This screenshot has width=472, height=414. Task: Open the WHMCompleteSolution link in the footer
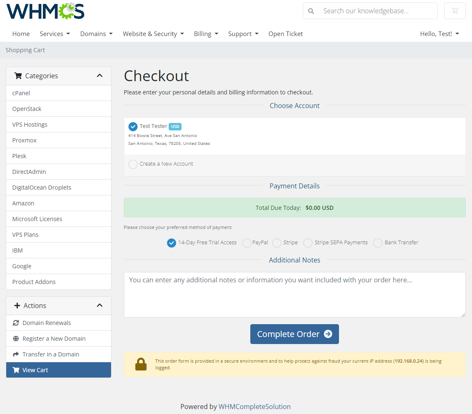tap(254, 407)
